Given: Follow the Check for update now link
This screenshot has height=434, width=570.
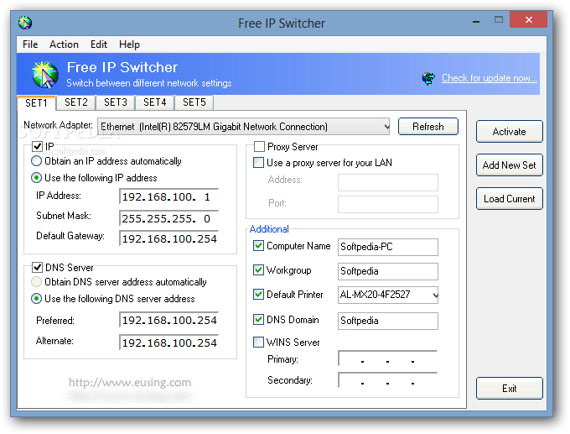Looking at the screenshot, I should click(490, 78).
